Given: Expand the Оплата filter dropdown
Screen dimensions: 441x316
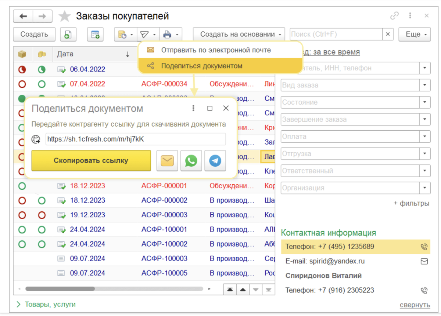Looking at the screenshot, I should [425, 137].
